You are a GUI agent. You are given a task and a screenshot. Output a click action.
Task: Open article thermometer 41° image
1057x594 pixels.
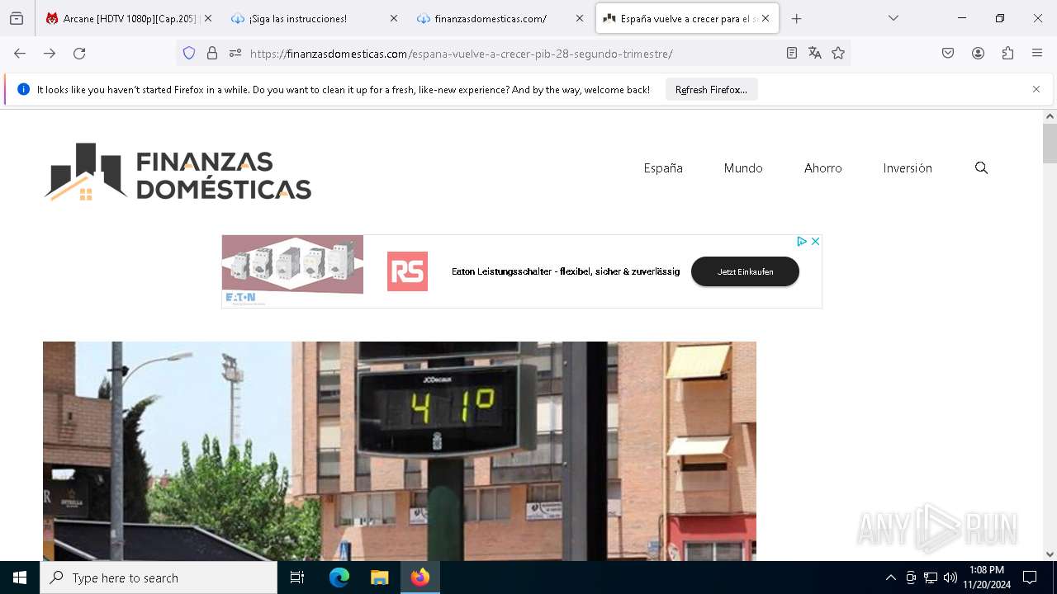[400, 451]
